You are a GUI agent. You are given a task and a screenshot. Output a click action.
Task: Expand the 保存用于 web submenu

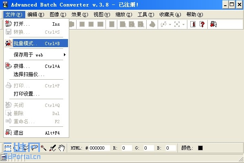click(36, 54)
